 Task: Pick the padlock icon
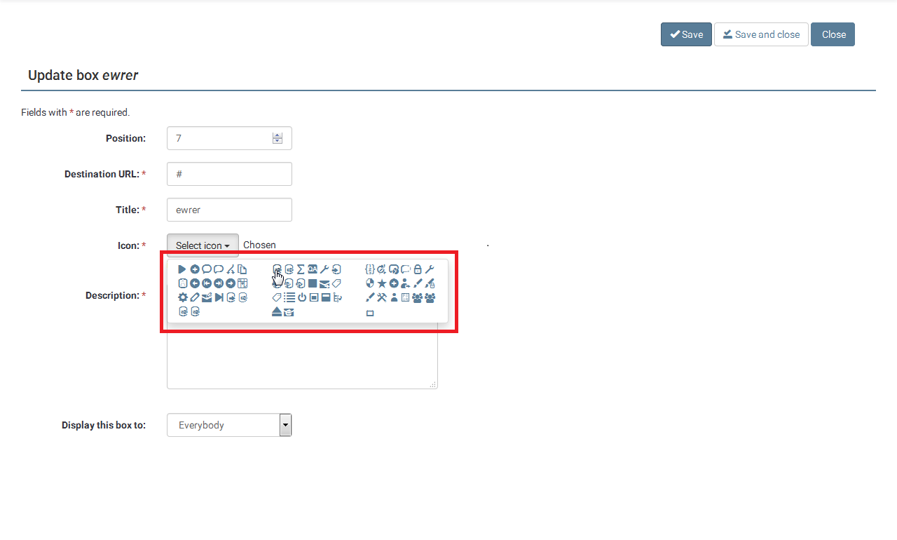pyautogui.click(x=418, y=269)
